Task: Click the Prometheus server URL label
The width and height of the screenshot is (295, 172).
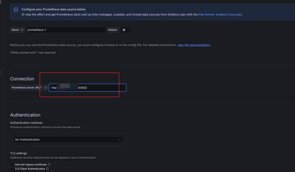Action: coord(26,88)
